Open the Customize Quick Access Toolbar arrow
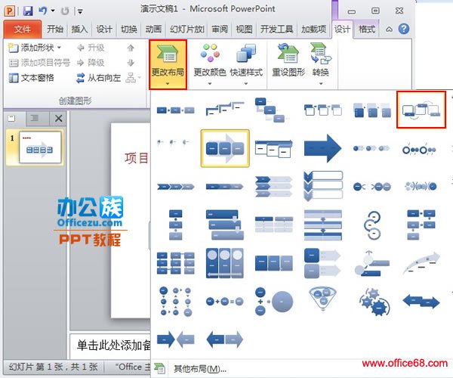The image size is (453, 378). tap(80, 11)
